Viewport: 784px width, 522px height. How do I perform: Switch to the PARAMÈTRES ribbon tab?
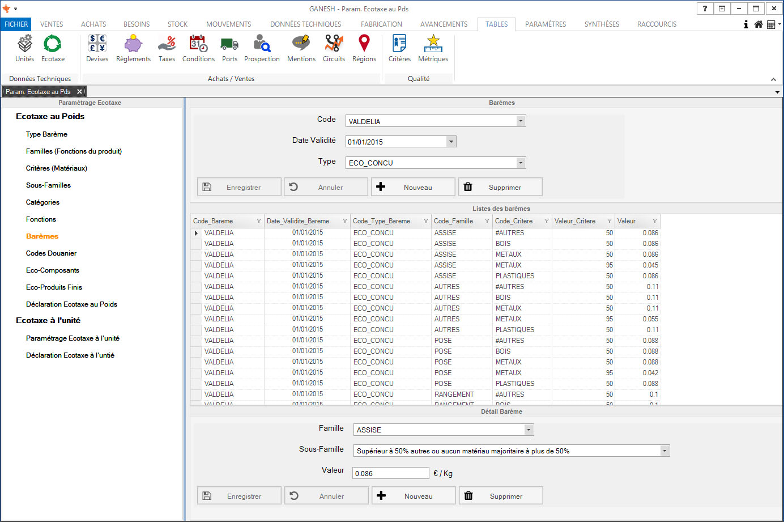pos(545,24)
